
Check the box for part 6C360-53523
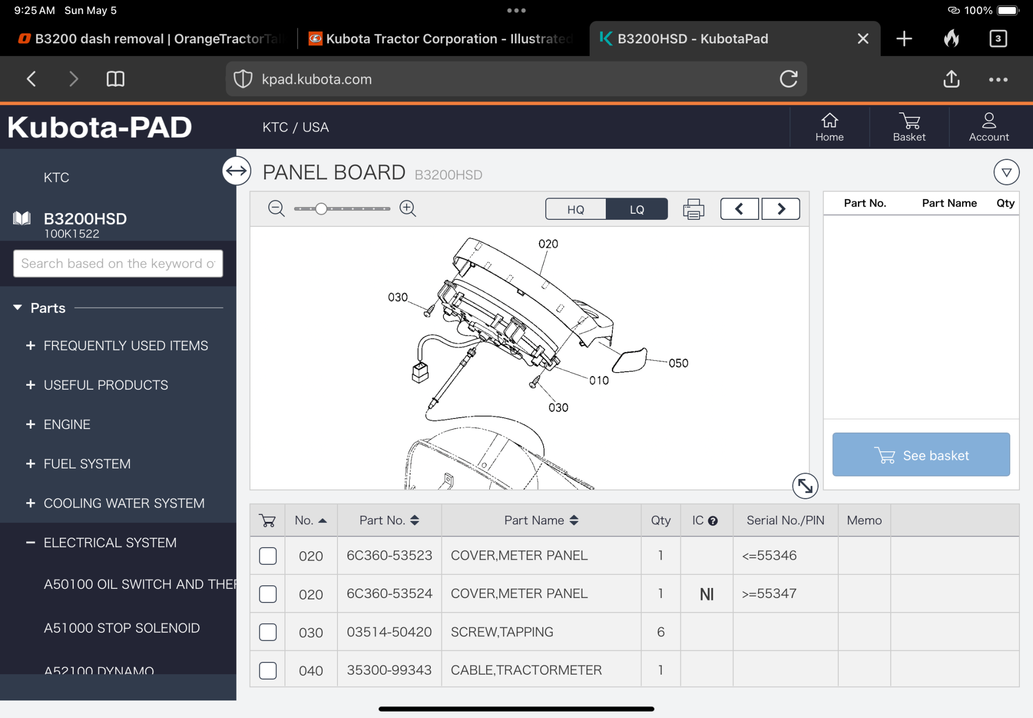click(x=268, y=556)
